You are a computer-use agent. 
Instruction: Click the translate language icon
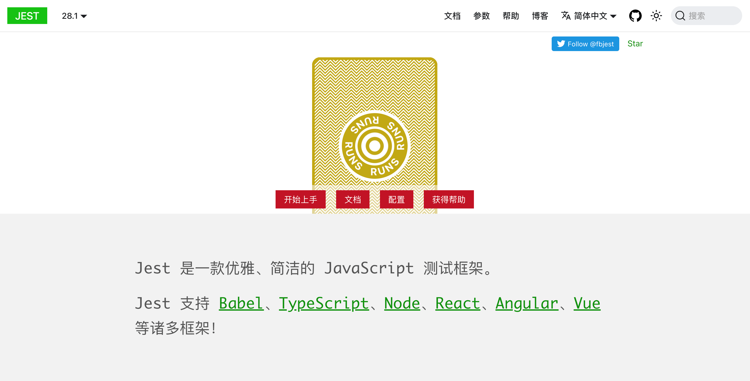coord(566,16)
